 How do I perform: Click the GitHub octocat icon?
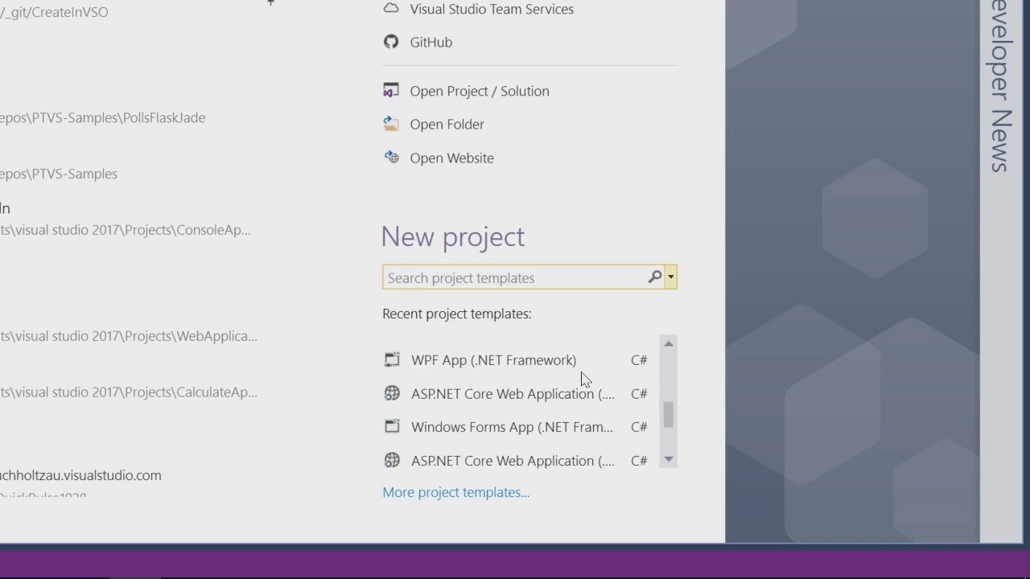pyautogui.click(x=391, y=42)
